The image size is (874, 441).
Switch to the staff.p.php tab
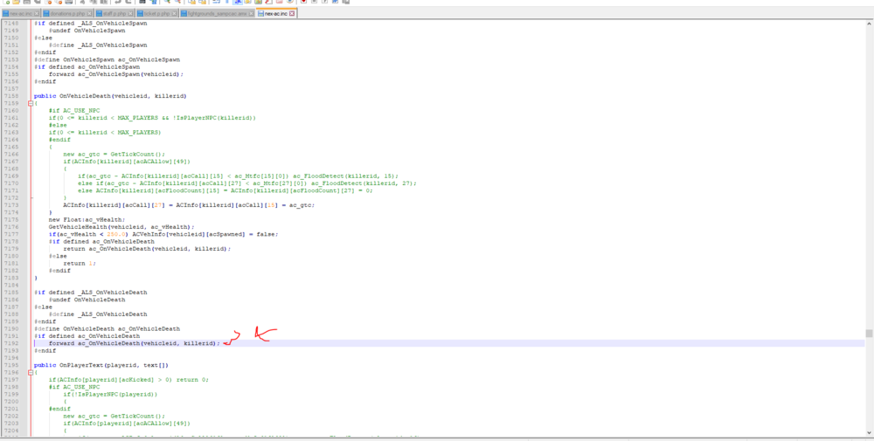(x=114, y=13)
